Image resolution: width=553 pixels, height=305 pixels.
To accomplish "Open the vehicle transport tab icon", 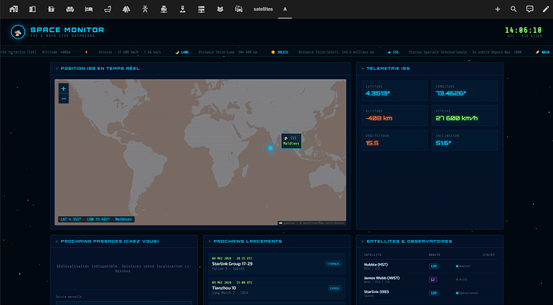I will tap(239, 9).
